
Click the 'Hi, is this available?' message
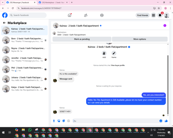(x=68, y=74)
